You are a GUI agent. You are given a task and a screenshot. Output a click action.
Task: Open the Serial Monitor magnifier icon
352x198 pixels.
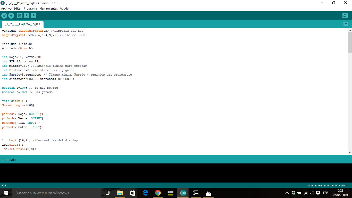point(345,16)
